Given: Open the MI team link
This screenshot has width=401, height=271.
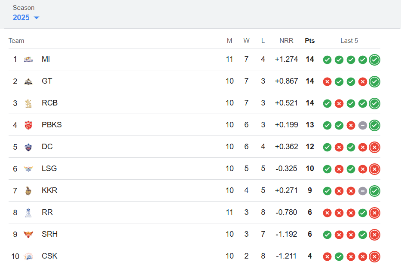Looking at the screenshot, I should click(x=46, y=59).
